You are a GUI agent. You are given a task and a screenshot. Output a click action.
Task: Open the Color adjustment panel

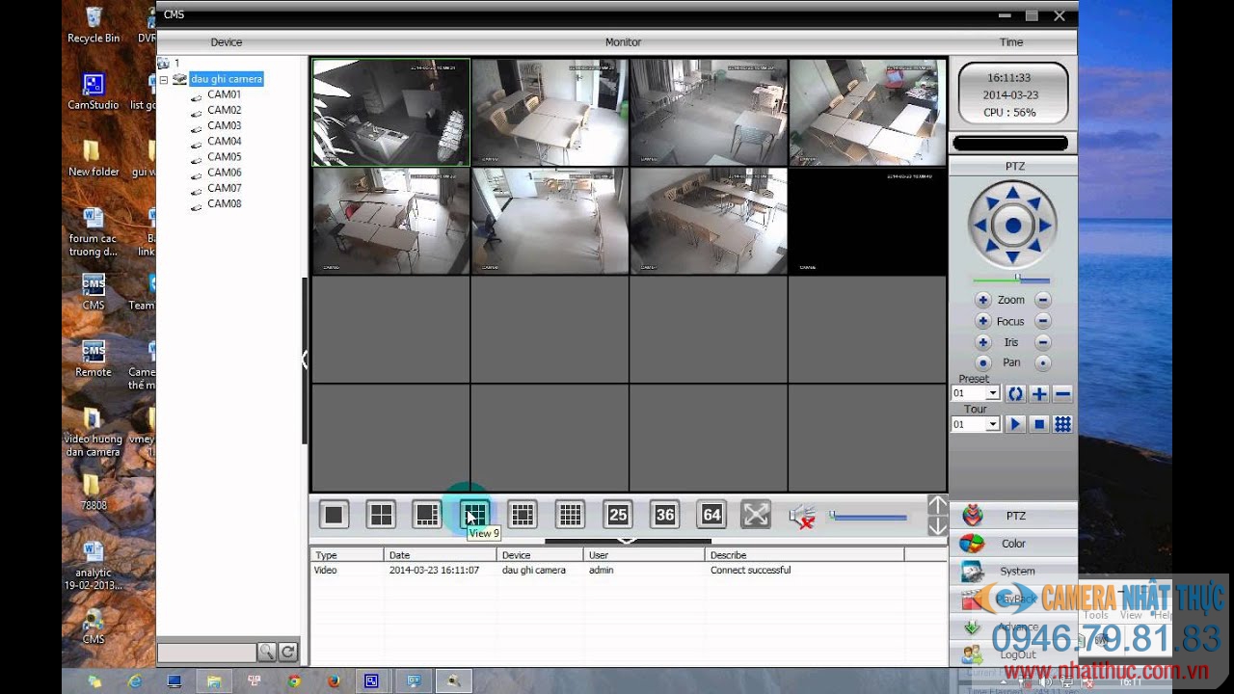[x=1012, y=543]
